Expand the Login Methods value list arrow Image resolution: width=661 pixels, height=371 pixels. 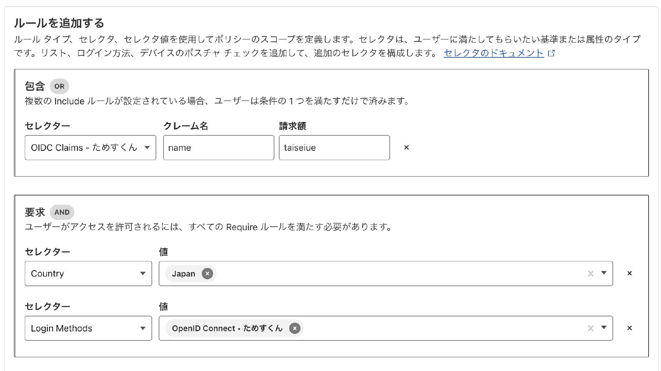(x=604, y=327)
